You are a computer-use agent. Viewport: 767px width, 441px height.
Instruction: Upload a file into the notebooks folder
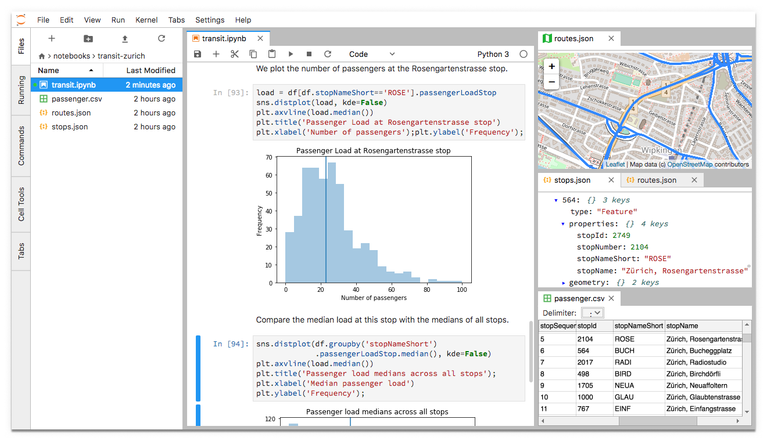(x=124, y=38)
